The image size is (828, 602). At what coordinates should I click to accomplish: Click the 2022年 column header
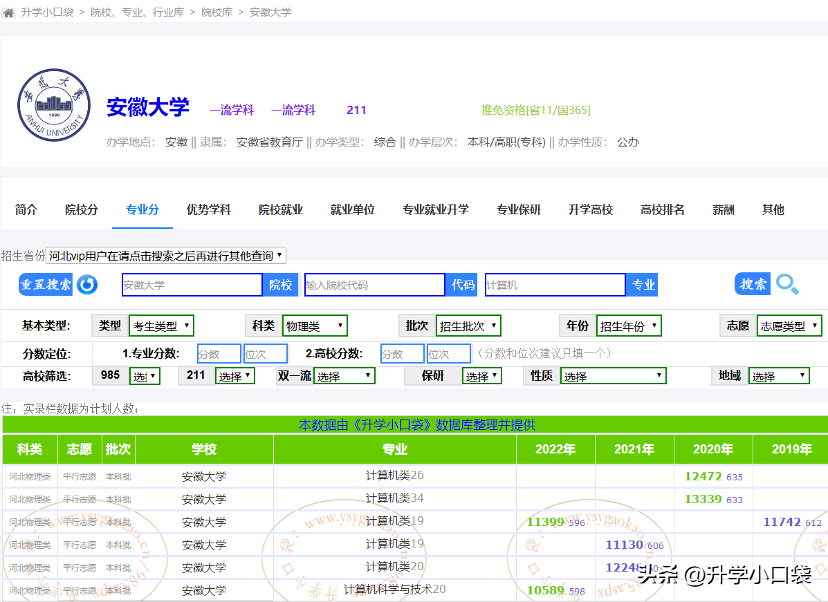[x=555, y=449]
